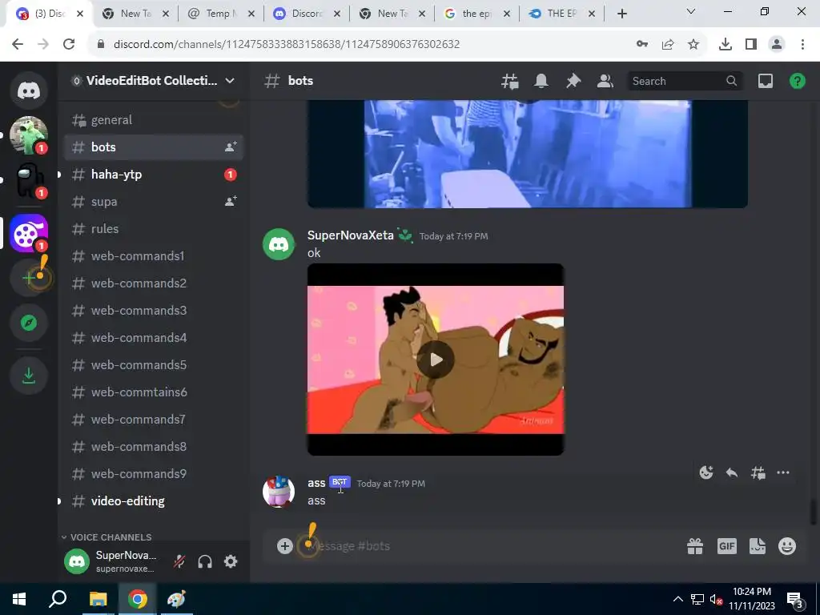Go back in Chrome
The width and height of the screenshot is (820, 615).
[x=18, y=45]
